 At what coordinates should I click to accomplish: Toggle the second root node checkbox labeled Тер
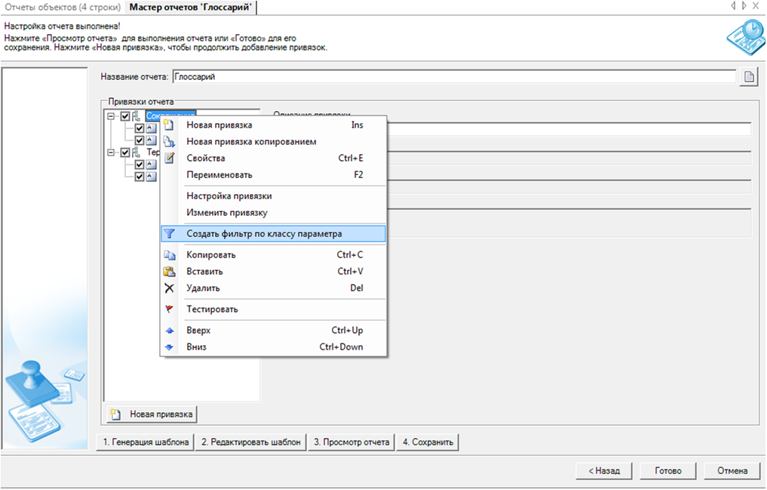pos(125,153)
